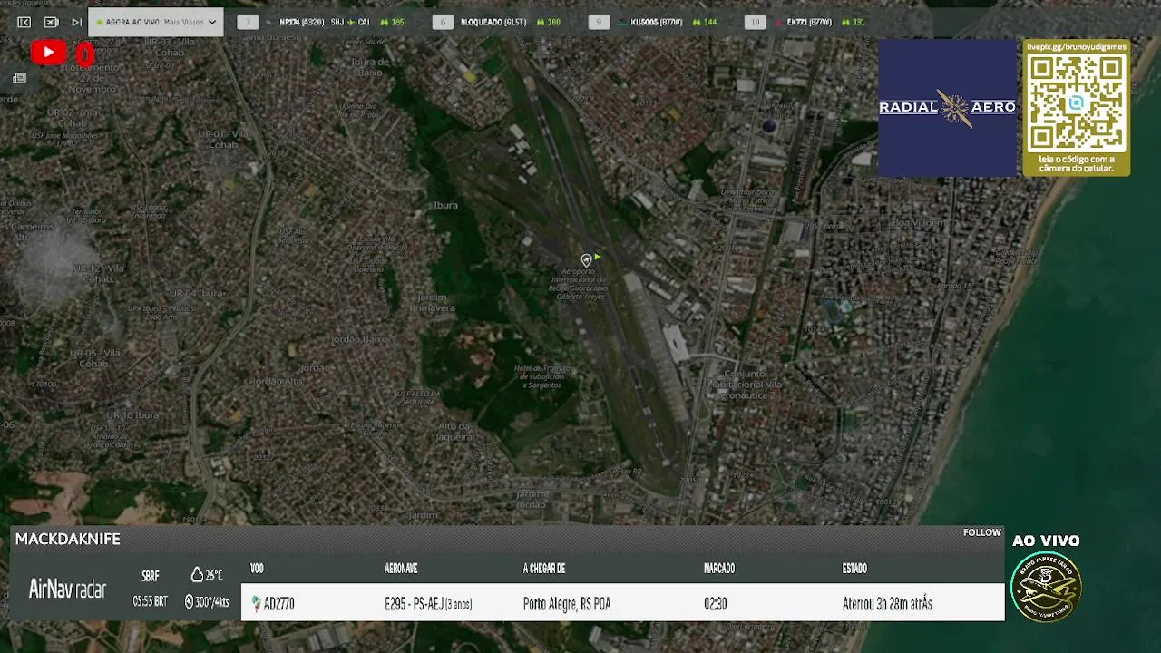Click the VOO column header
The height and width of the screenshot is (653, 1161).
click(257, 569)
